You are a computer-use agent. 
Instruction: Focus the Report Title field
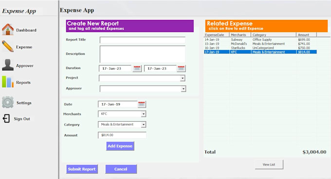[143, 40]
